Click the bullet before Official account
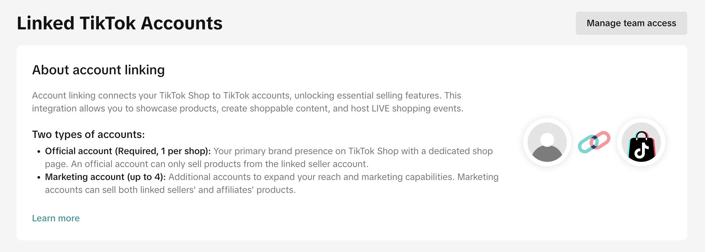The image size is (705, 252). pos(39,152)
